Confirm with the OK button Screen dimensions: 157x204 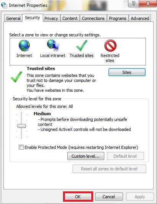78,197
